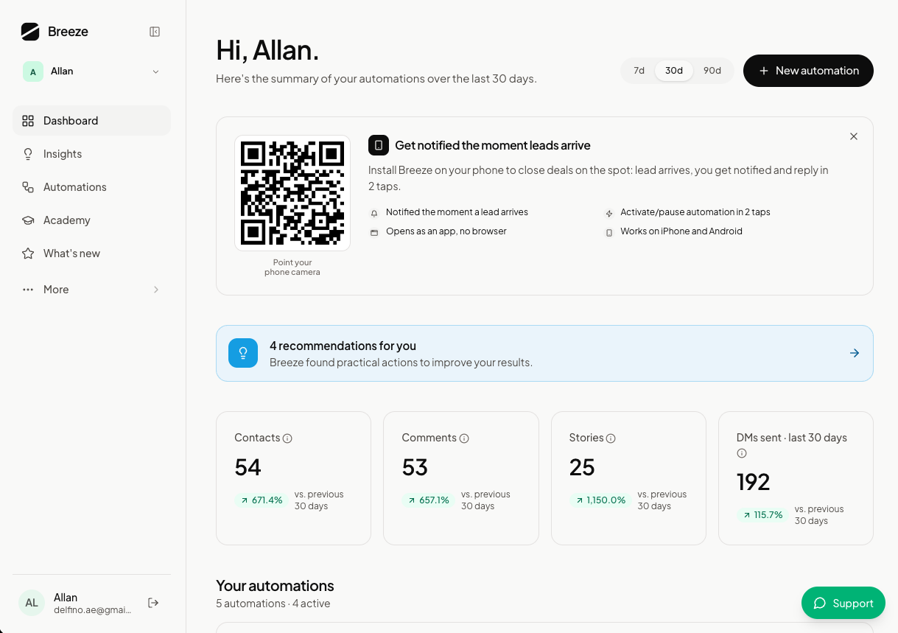
Task: Click the Contacts count 54
Action: point(248,467)
